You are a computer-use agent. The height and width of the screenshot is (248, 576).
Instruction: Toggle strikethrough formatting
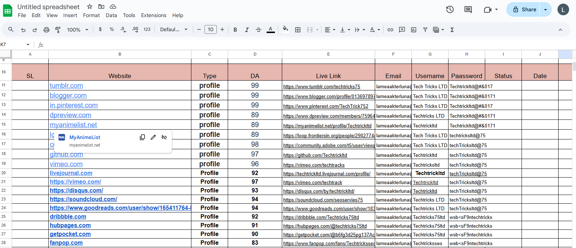pos(259,30)
